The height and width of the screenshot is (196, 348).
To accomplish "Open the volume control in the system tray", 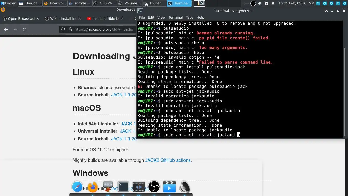I will pos(260,3).
